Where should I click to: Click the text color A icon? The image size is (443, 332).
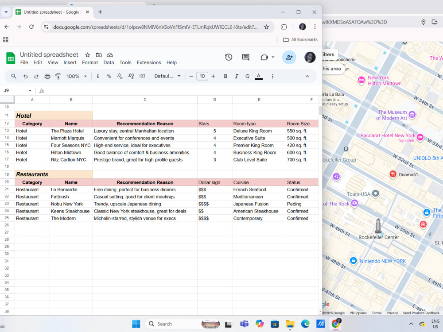pos(258,76)
